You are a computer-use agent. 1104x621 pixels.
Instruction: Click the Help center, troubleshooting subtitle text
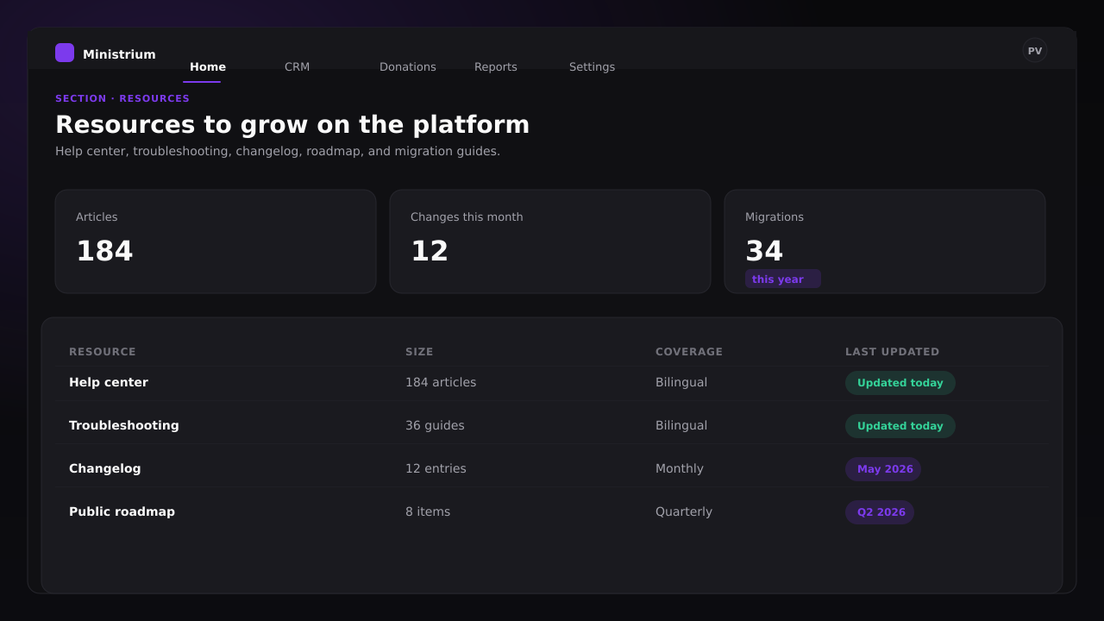pyautogui.click(x=278, y=152)
